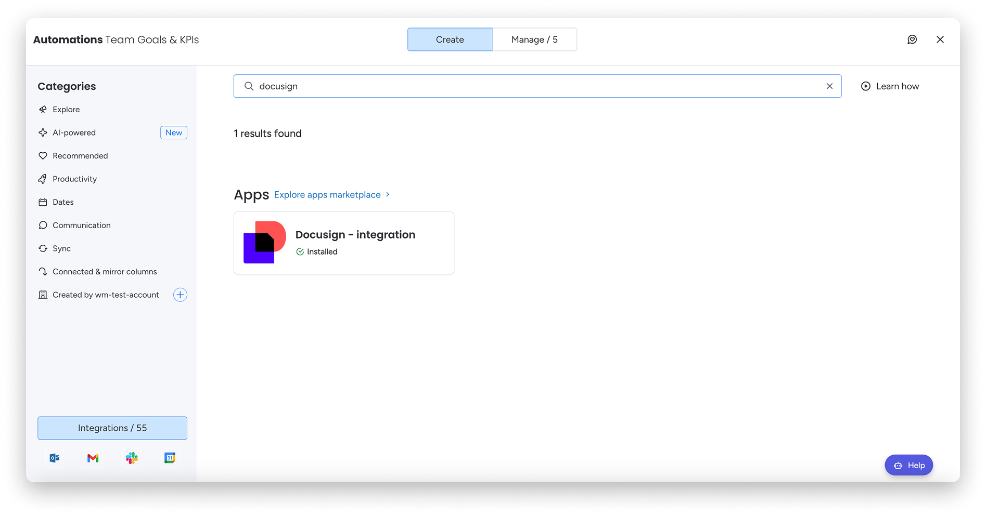986x516 pixels.
Task: Open the feedback chat icon in the header
Action: (x=912, y=39)
